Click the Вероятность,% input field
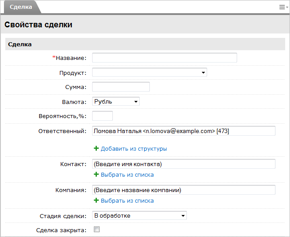The height and width of the screenshot is (237, 290). (x=102, y=116)
